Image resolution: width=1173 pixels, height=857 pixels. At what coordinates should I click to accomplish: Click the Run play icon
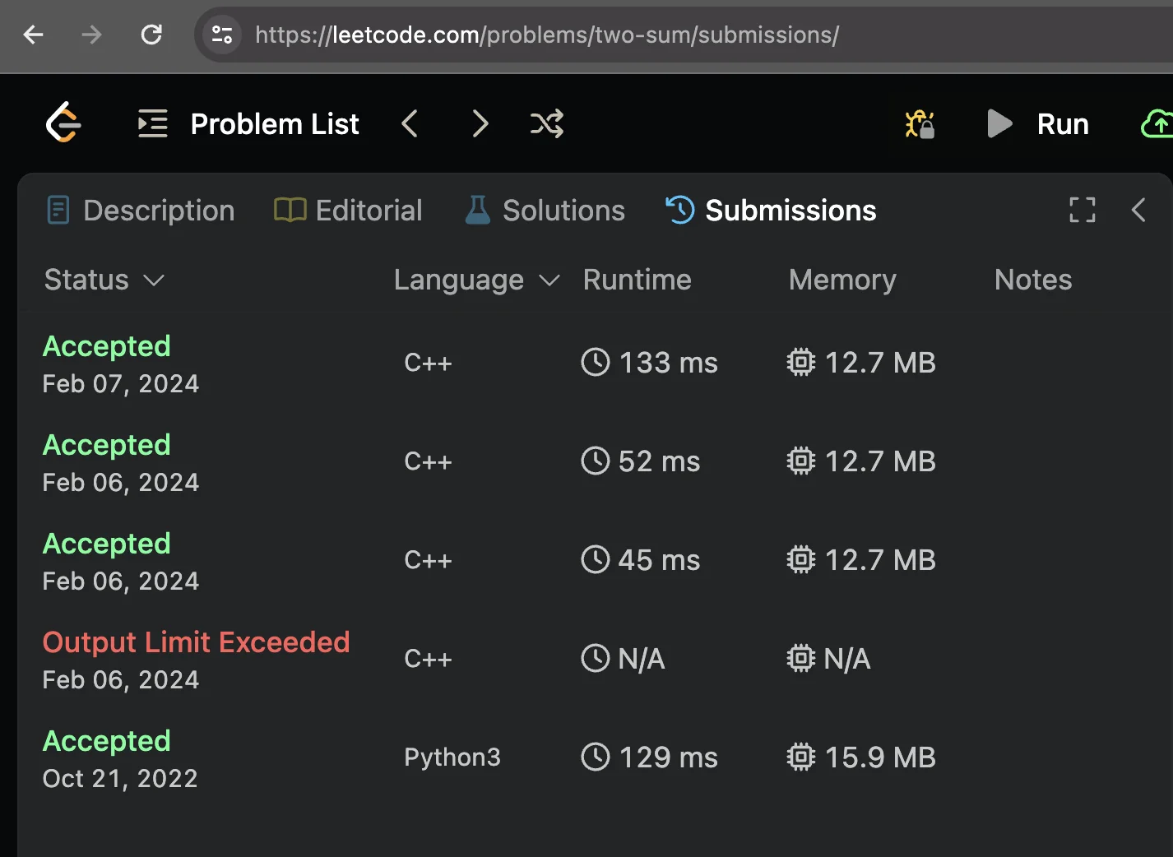[999, 124]
